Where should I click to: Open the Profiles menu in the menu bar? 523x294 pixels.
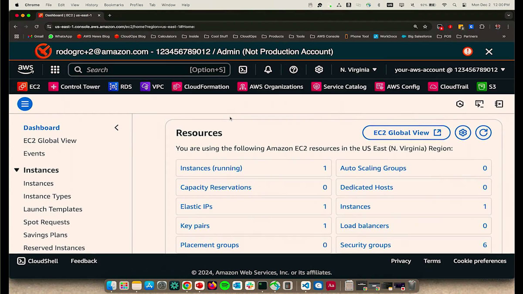pyautogui.click(x=136, y=5)
